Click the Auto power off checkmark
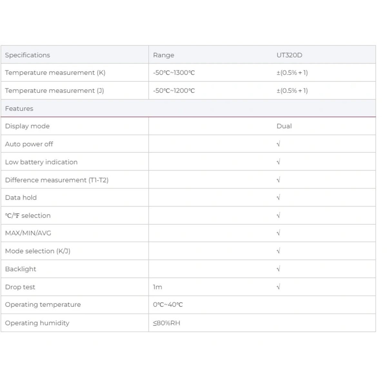 [x=278, y=144]
